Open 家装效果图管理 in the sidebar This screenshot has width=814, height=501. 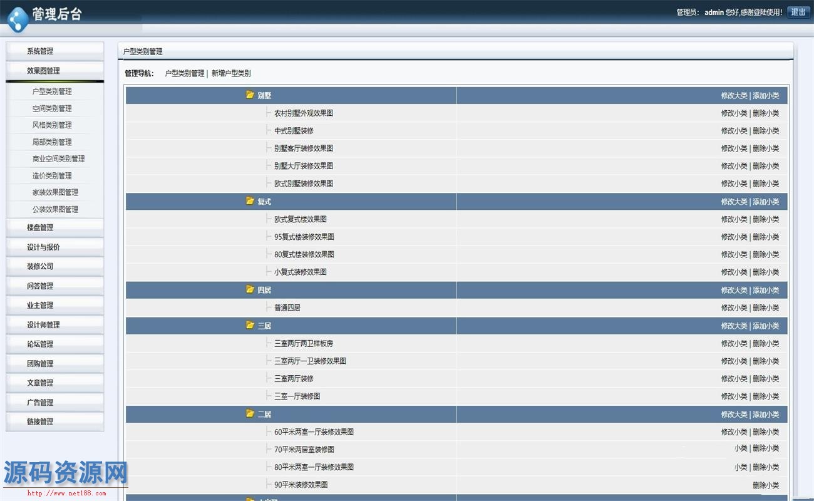tap(55, 192)
